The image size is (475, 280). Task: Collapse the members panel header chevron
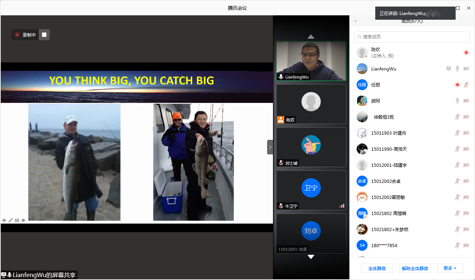[356, 21]
